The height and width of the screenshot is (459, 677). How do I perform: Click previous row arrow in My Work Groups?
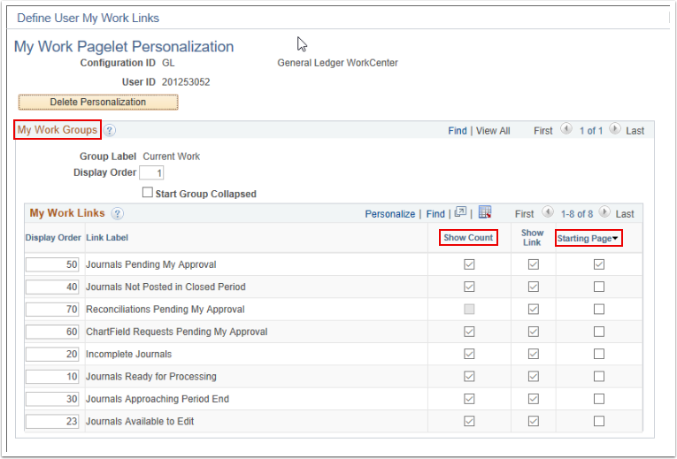566,129
